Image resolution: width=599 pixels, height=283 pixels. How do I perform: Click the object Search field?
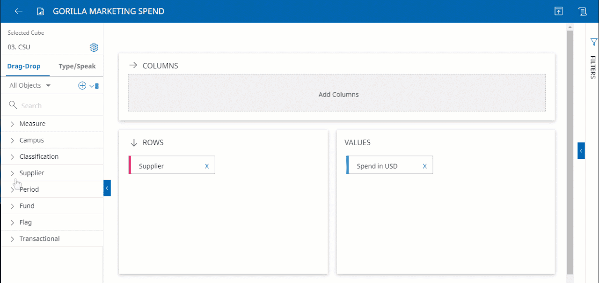click(x=56, y=106)
